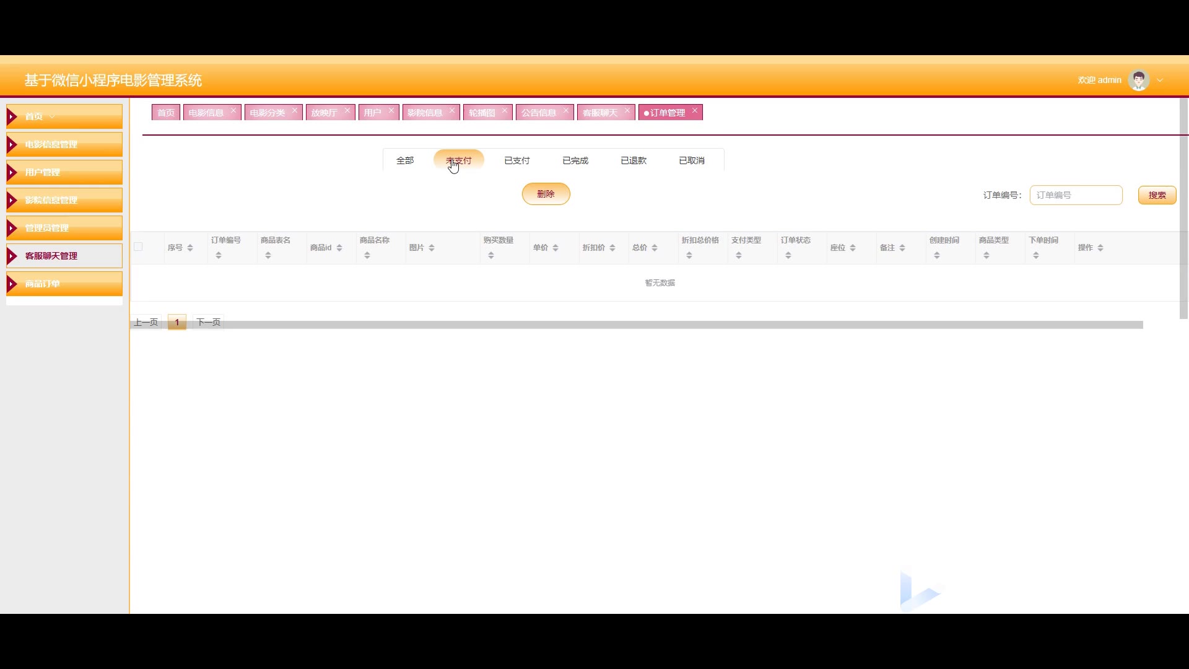This screenshot has height=669, width=1189.
Task: Switch to the 已支付 order filter tab
Action: tap(516, 160)
